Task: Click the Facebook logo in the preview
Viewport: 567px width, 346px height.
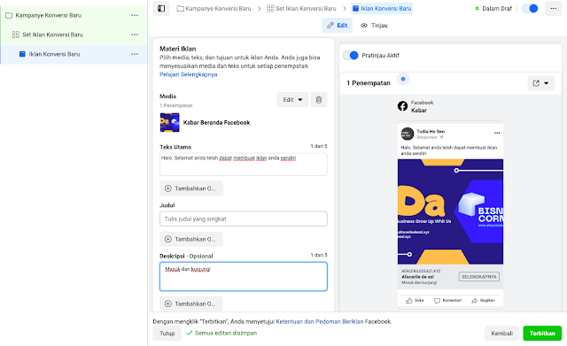Action: click(x=402, y=106)
